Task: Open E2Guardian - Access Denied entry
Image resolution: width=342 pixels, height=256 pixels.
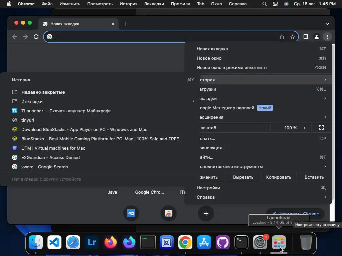Action: [x=100, y=158]
